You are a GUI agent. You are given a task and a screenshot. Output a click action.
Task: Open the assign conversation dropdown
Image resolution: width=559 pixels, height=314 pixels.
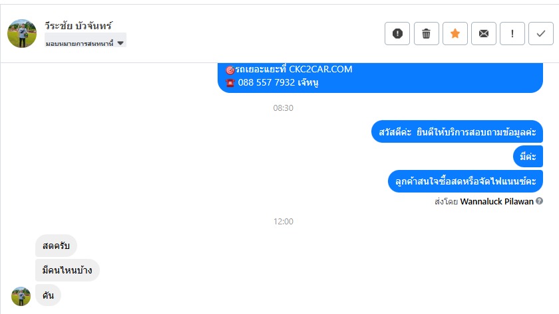point(85,43)
